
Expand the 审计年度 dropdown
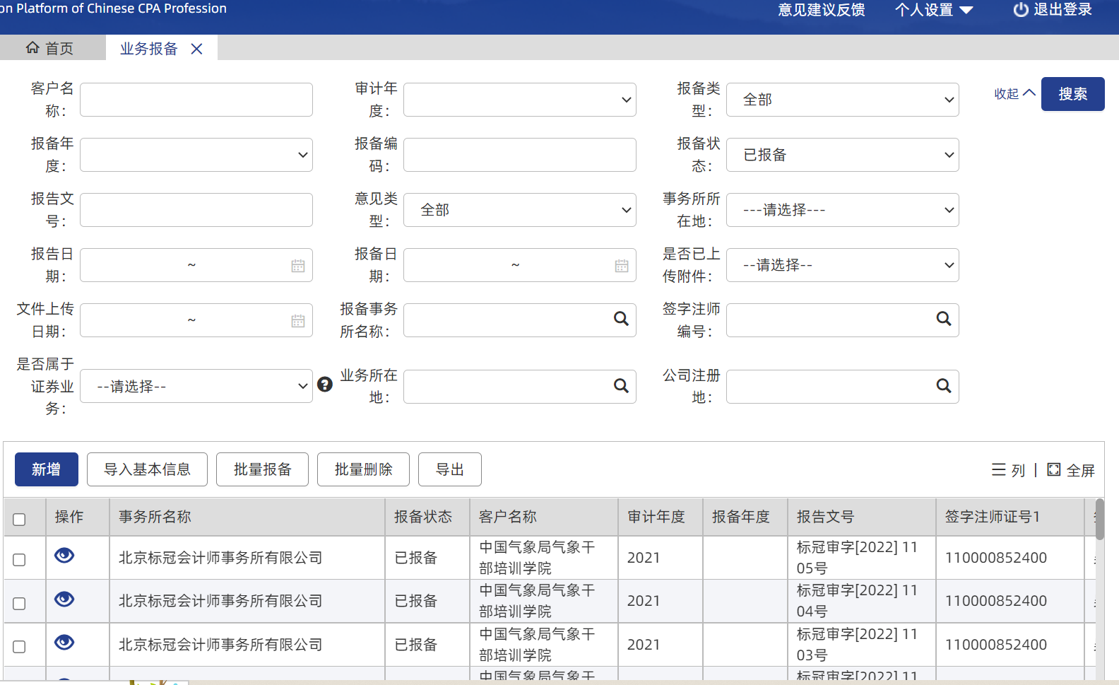[x=520, y=100]
